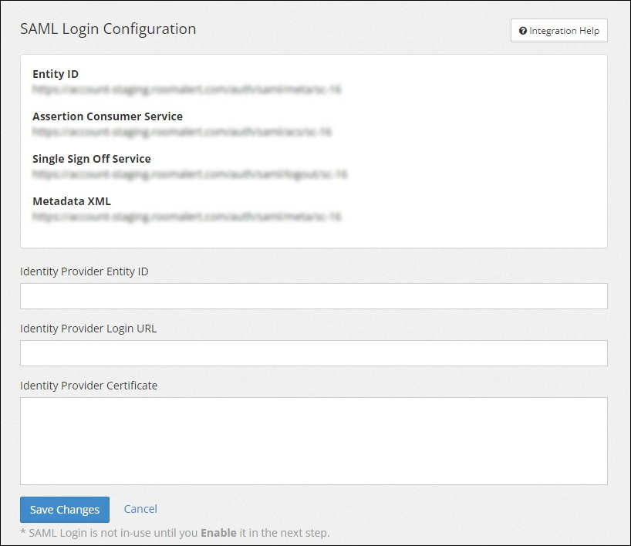Focus the Identity Provider Login URL field
This screenshot has width=631, height=546.
(x=313, y=353)
